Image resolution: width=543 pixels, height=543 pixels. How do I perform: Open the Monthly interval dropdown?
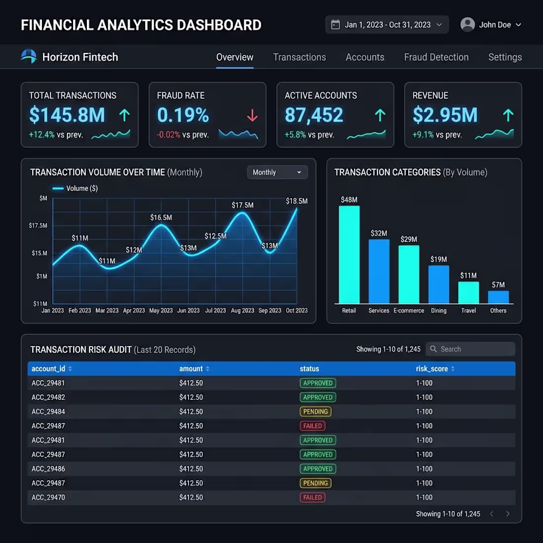(x=277, y=172)
